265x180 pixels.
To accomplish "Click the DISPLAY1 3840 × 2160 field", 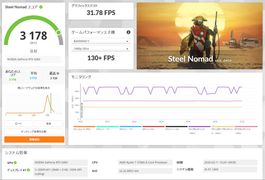I will pyautogui.click(x=60, y=172).
